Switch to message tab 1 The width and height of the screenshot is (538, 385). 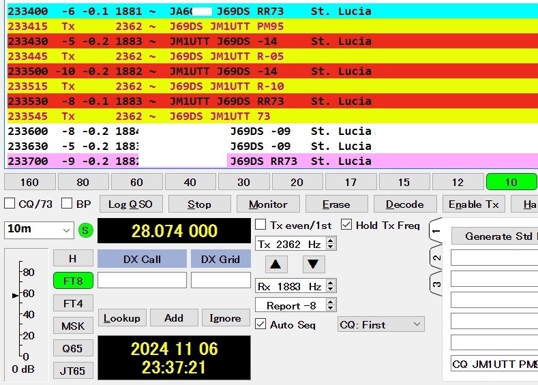[x=436, y=231]
